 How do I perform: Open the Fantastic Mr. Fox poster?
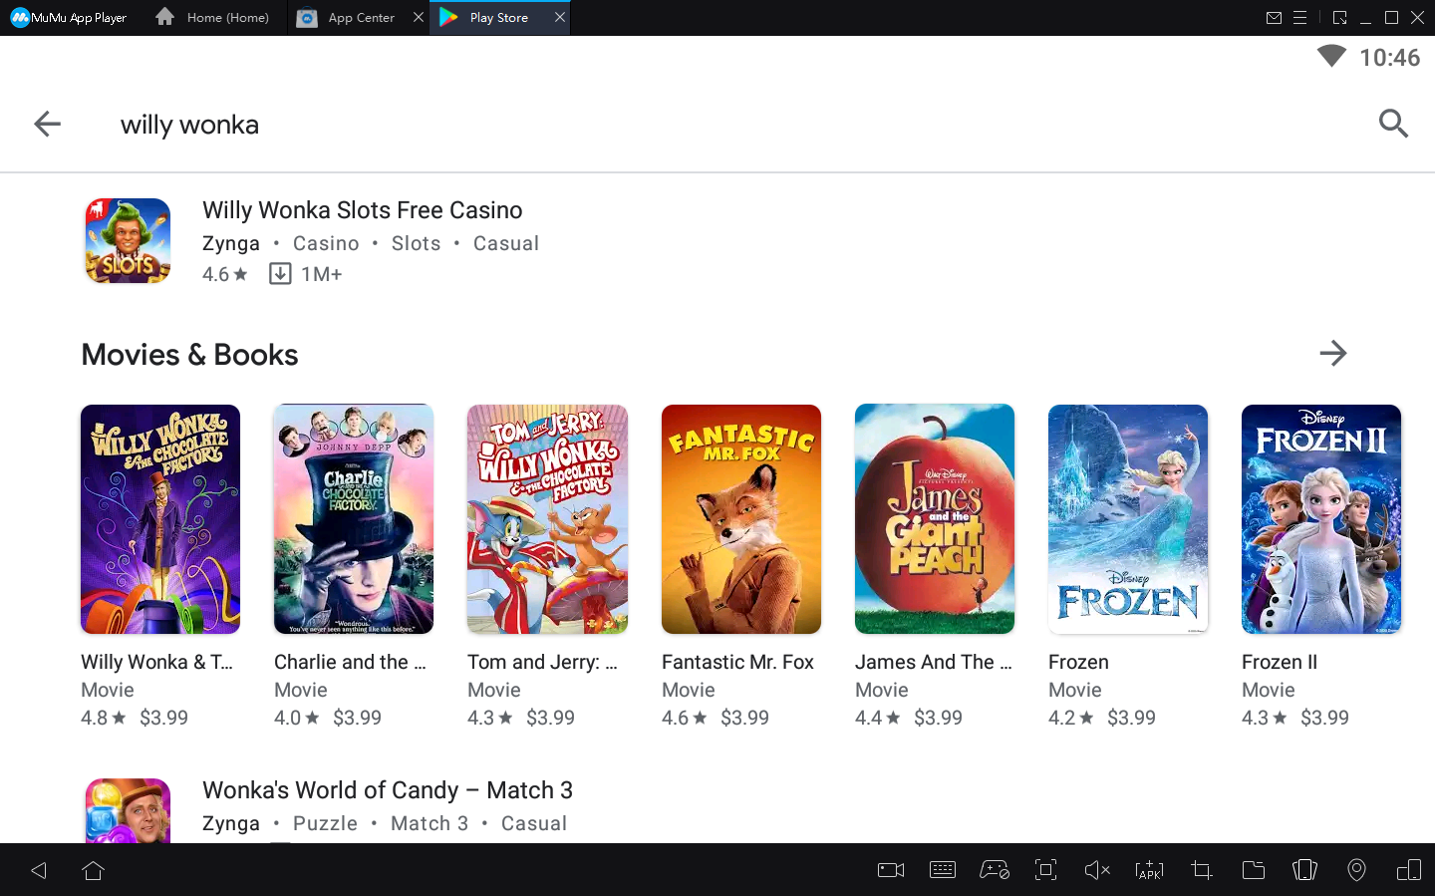(741, 519)
